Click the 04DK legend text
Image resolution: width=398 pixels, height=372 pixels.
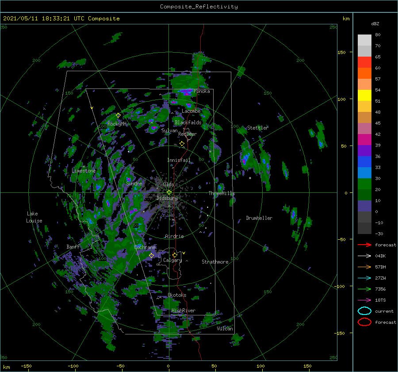(380, 256)
